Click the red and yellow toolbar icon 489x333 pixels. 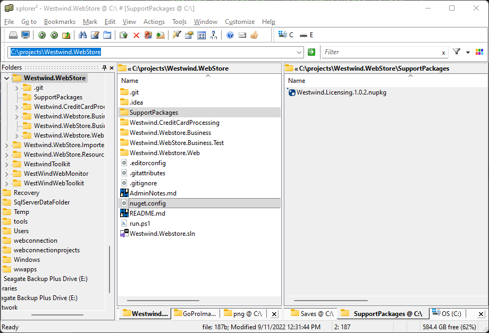(x=148, y=35)
